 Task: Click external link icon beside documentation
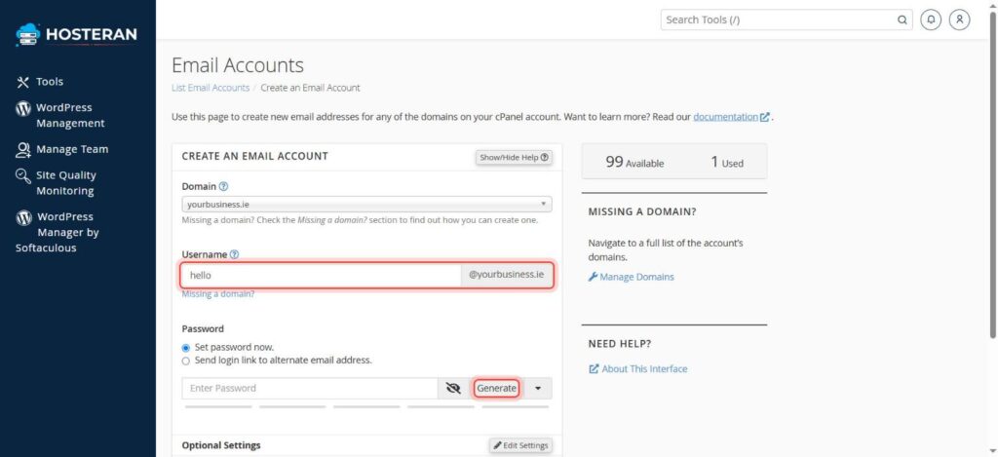click(765, 117)
